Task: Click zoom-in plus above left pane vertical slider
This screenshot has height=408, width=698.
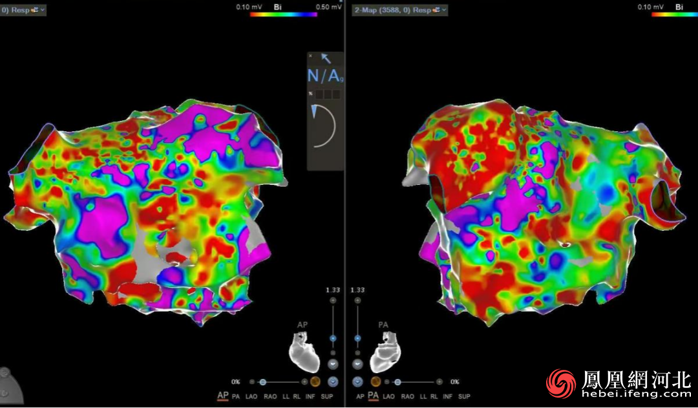Action: pos(333,301)
